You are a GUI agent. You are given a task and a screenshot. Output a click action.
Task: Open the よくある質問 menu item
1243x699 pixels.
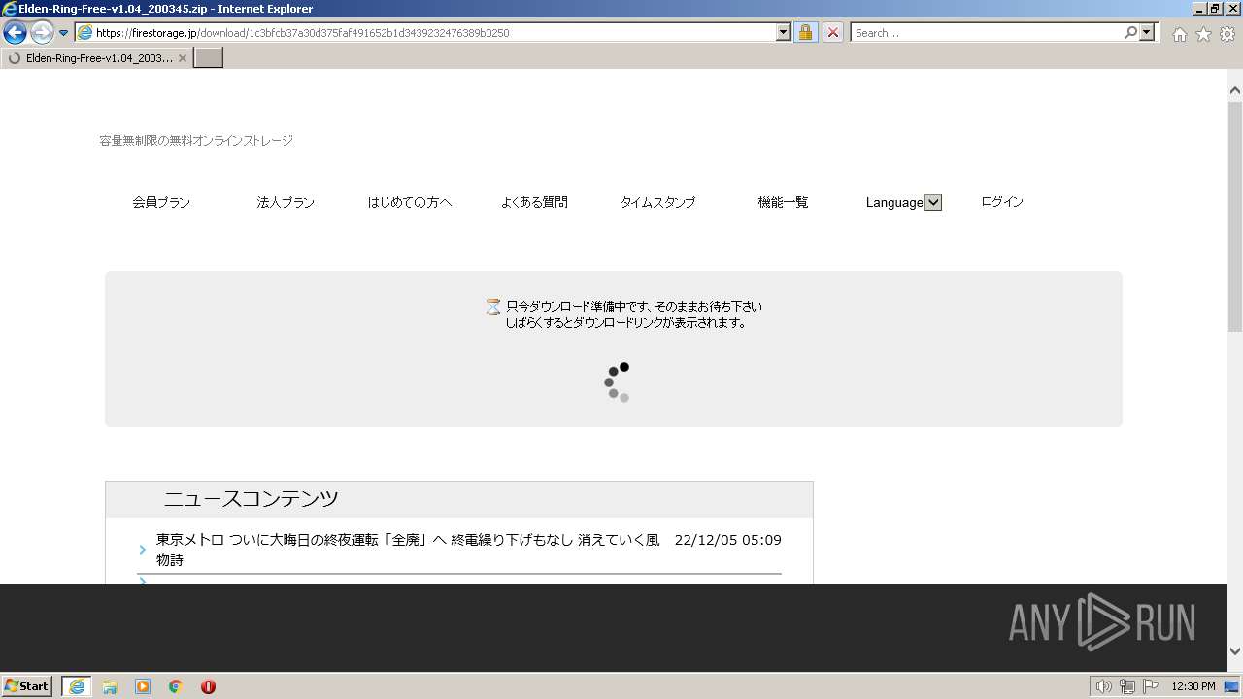click(534, 202)
